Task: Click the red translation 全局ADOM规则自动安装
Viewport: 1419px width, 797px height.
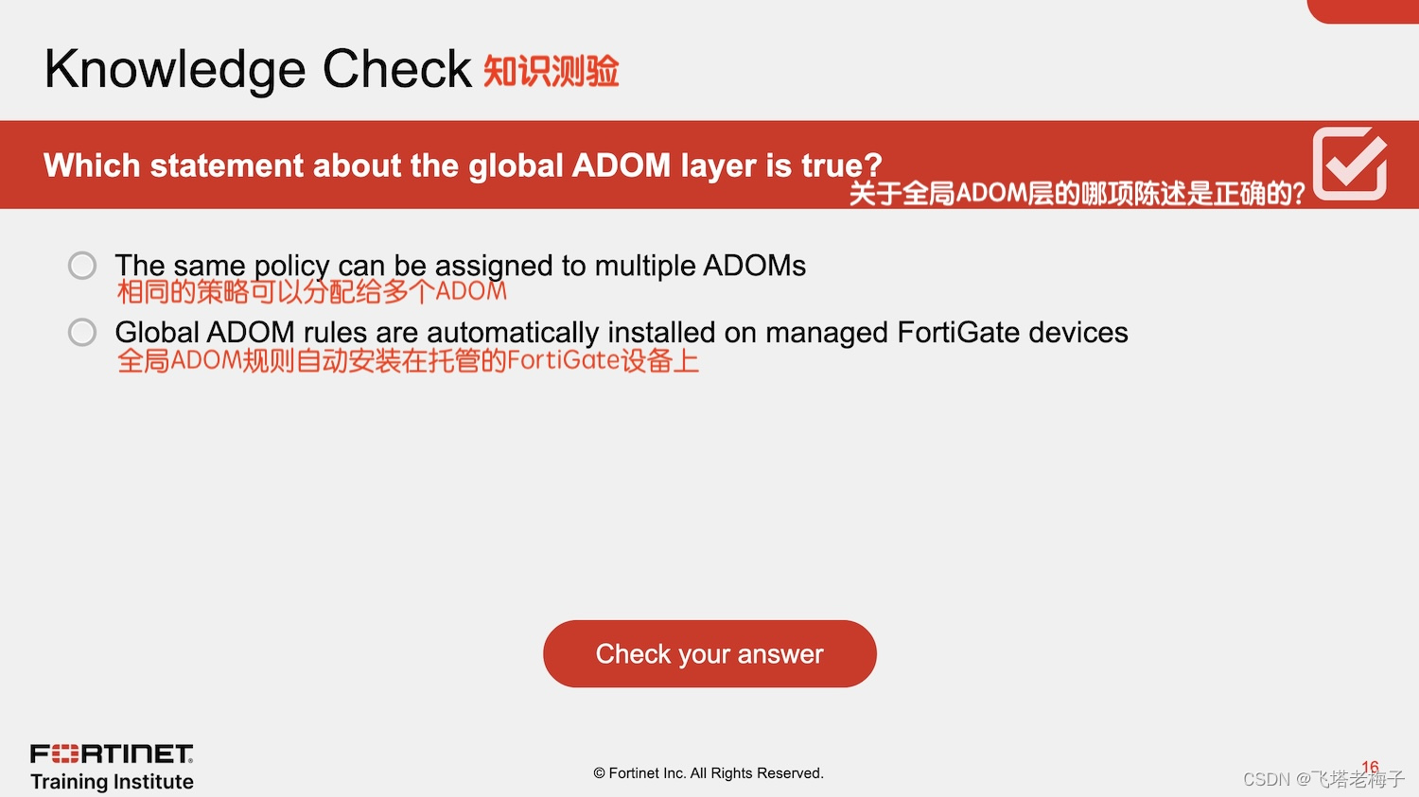Action: point(408,361)
